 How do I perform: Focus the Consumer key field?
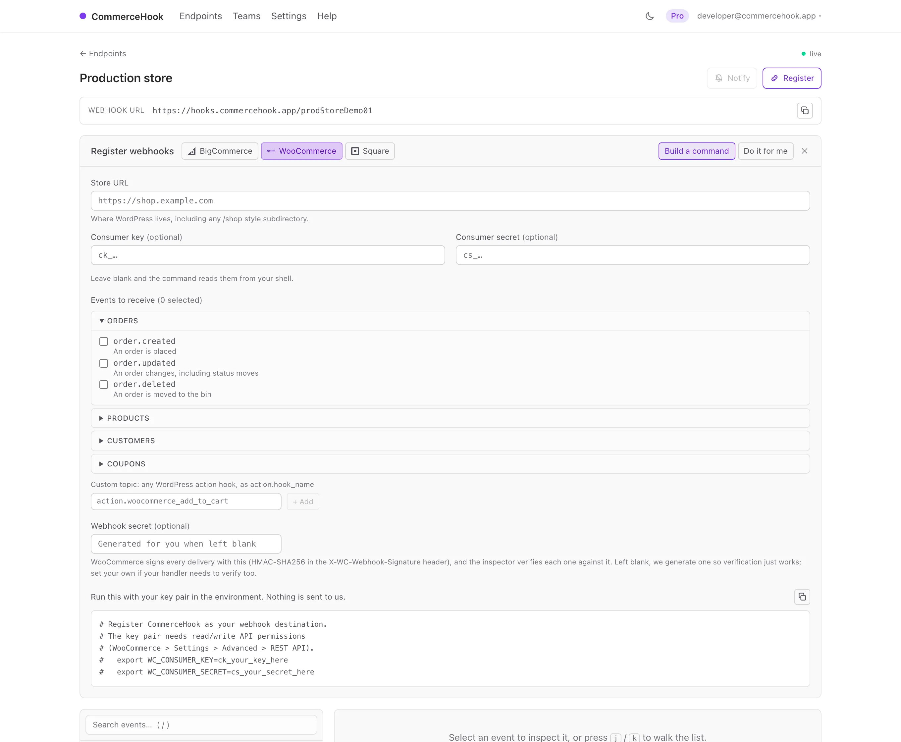[x=268, y=255]
